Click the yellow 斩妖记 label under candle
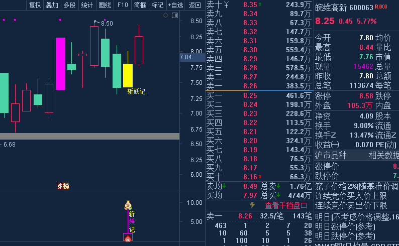 click(x=136, y=91)
